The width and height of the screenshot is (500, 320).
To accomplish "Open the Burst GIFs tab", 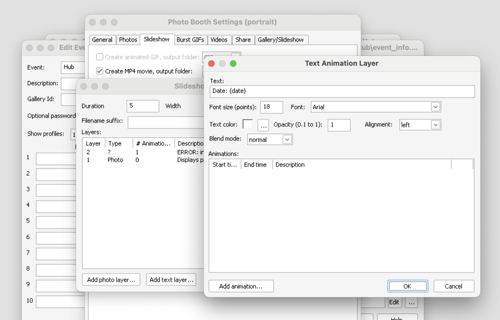I will [x=190, y=40].
